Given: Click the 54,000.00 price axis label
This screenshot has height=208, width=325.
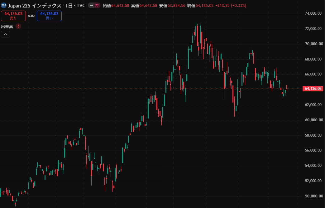Looking at the screenshot, I should coord(313,166).
